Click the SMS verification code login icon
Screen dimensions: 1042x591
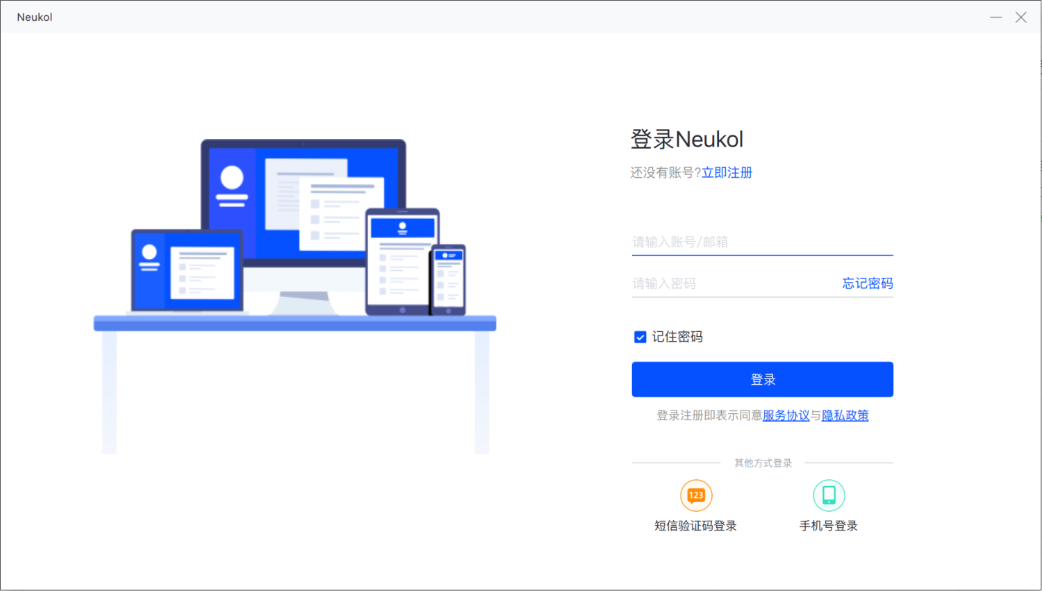(696, 495)
